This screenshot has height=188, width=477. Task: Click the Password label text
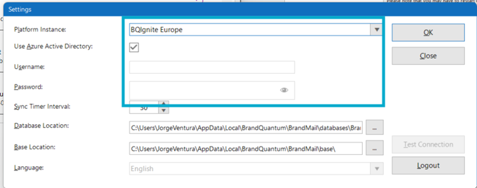(x=28, y=87)
